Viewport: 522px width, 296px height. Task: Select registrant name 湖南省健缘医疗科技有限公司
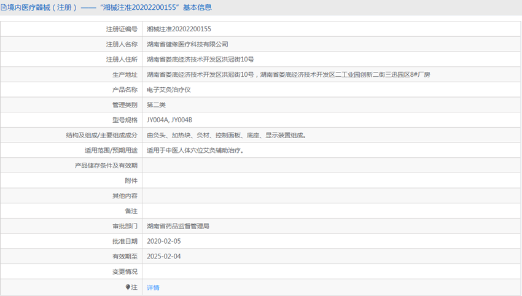pyautogui.click(x=187, y=44)
